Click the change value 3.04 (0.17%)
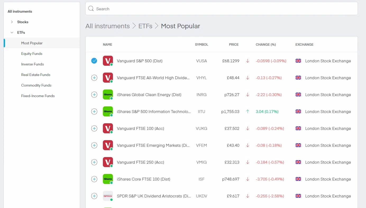Image resolution: width=366 pixels, height=208 pixels. (x=267, y=111)
